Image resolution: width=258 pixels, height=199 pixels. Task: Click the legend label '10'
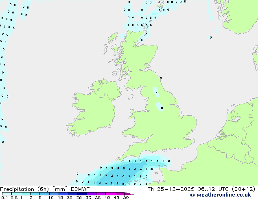pos(51,197)
